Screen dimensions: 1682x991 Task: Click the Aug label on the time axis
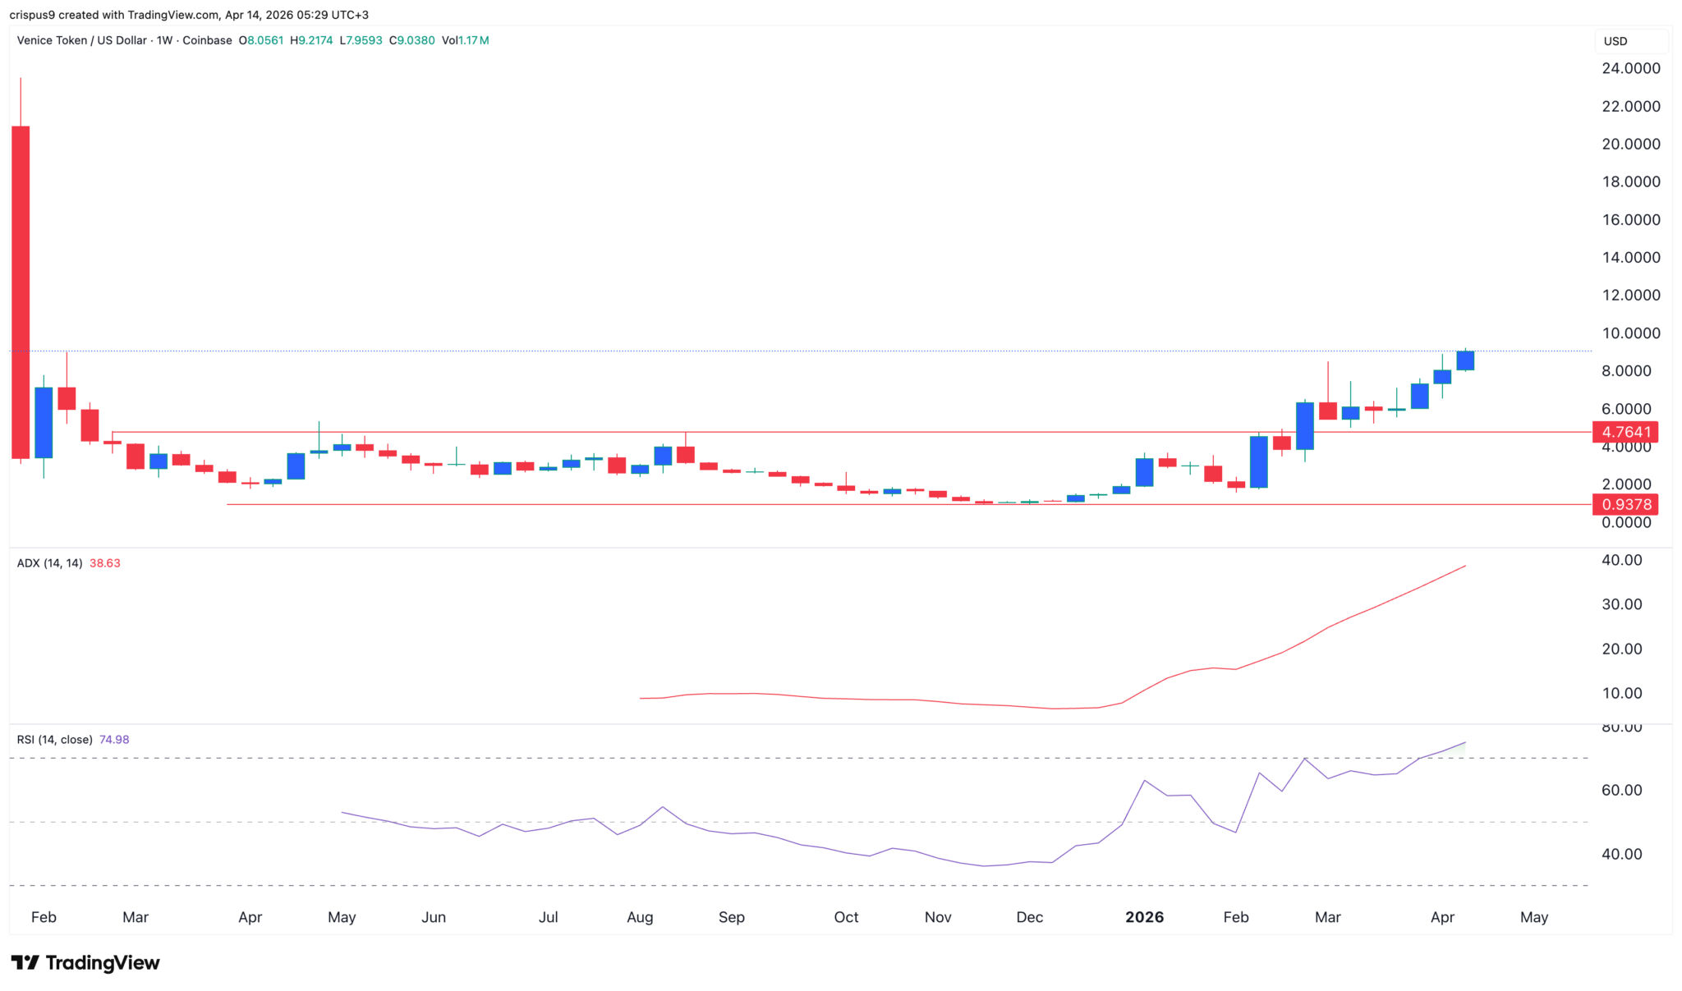[640, 917]
